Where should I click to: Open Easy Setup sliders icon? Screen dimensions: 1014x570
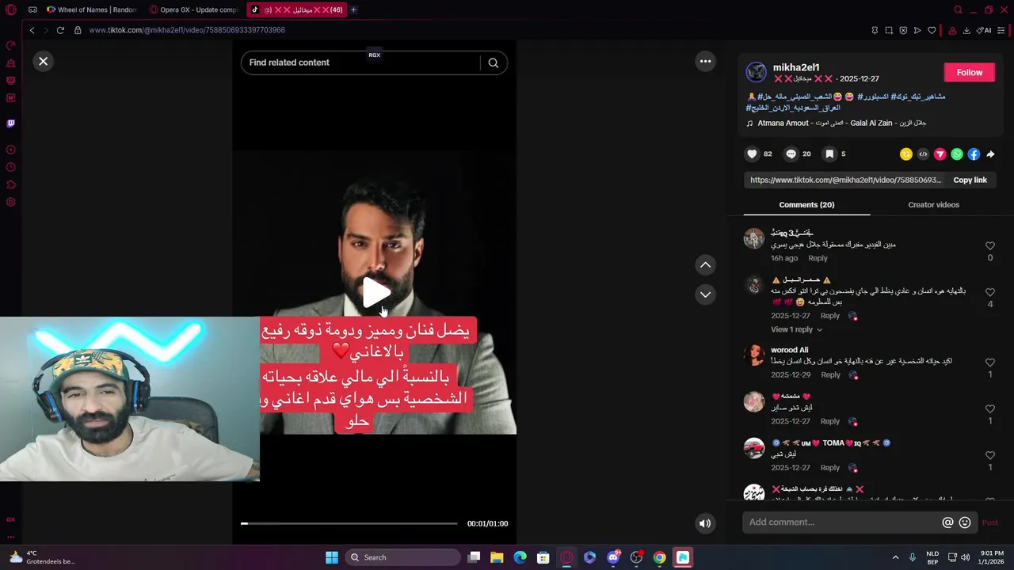tap(1001, 30)
